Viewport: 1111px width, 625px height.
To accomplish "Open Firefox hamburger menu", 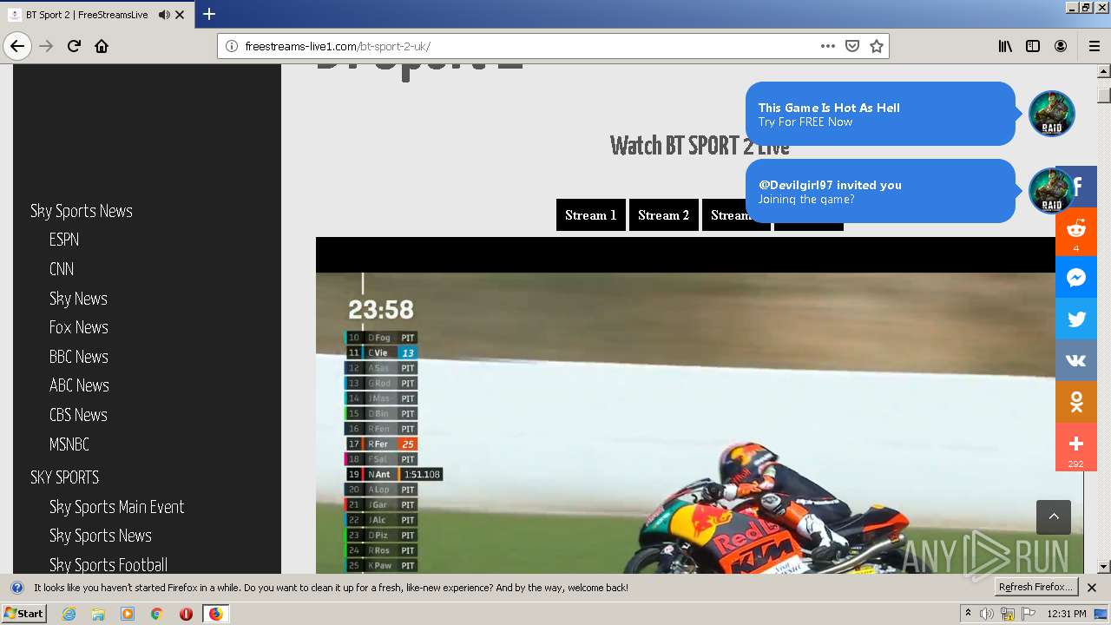I will click(x=1094, y=46).
